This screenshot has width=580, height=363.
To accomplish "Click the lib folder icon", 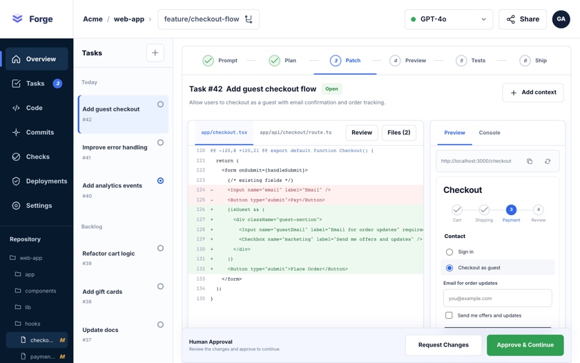I will pyautogui.click(x=18, y=307).
